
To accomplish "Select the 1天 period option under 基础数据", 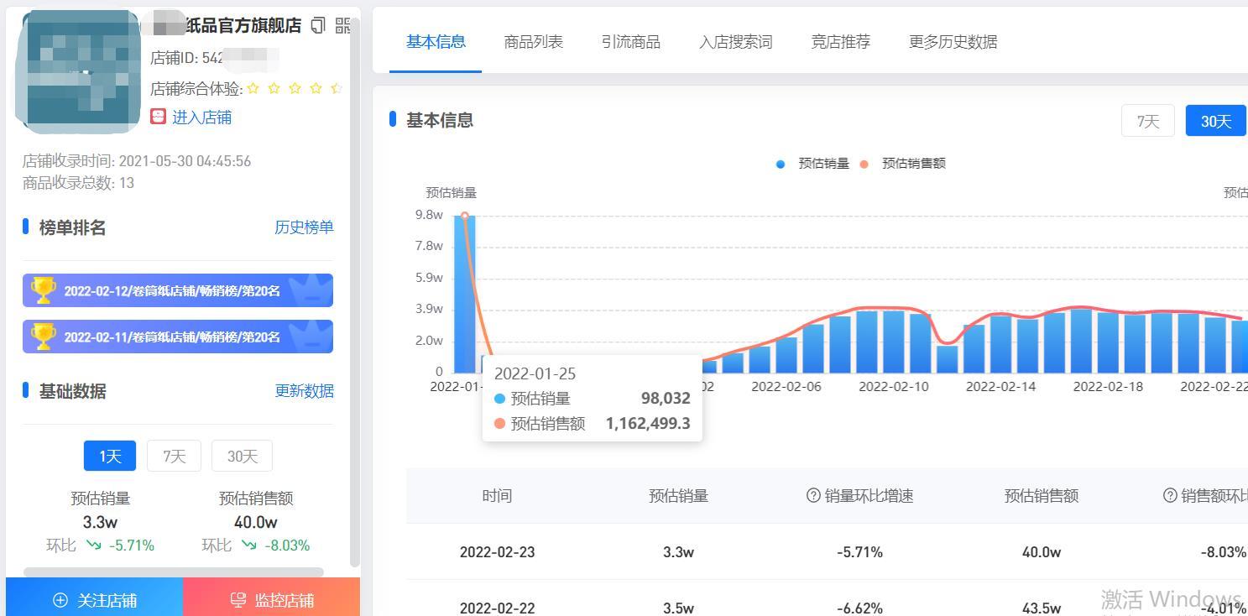I will coord(109,456).
